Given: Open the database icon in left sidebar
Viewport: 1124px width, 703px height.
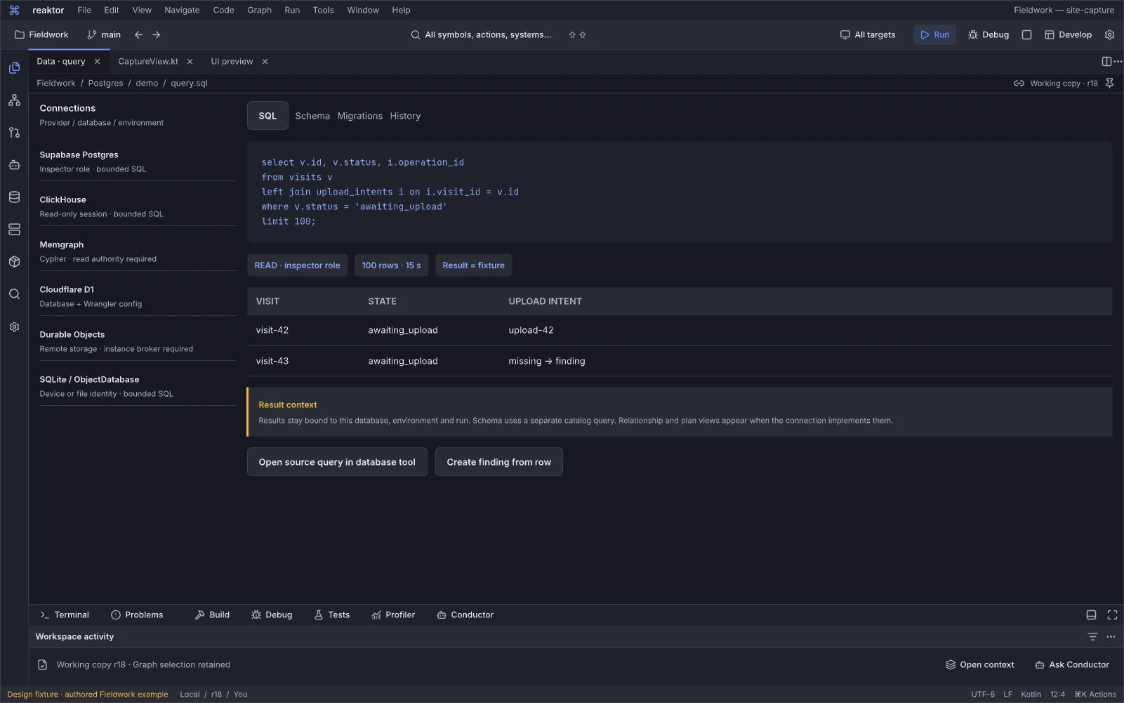Looking at the screenshot, I should click(14, 197).
